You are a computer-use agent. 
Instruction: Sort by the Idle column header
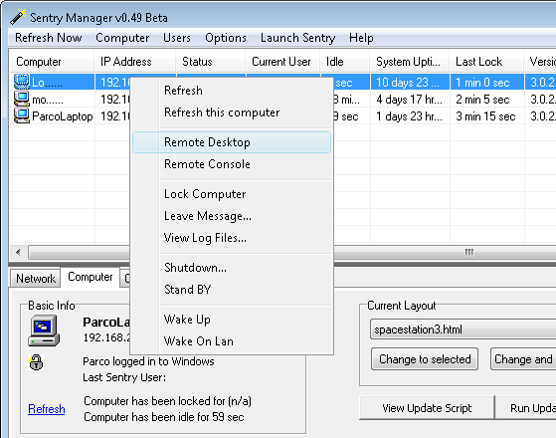[345, 62]
